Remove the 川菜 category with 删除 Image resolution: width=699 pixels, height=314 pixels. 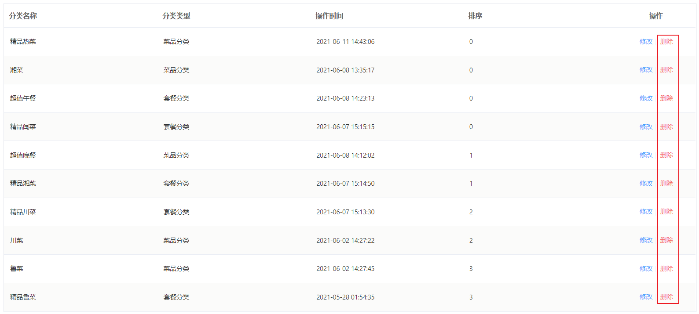coord(666,240)
